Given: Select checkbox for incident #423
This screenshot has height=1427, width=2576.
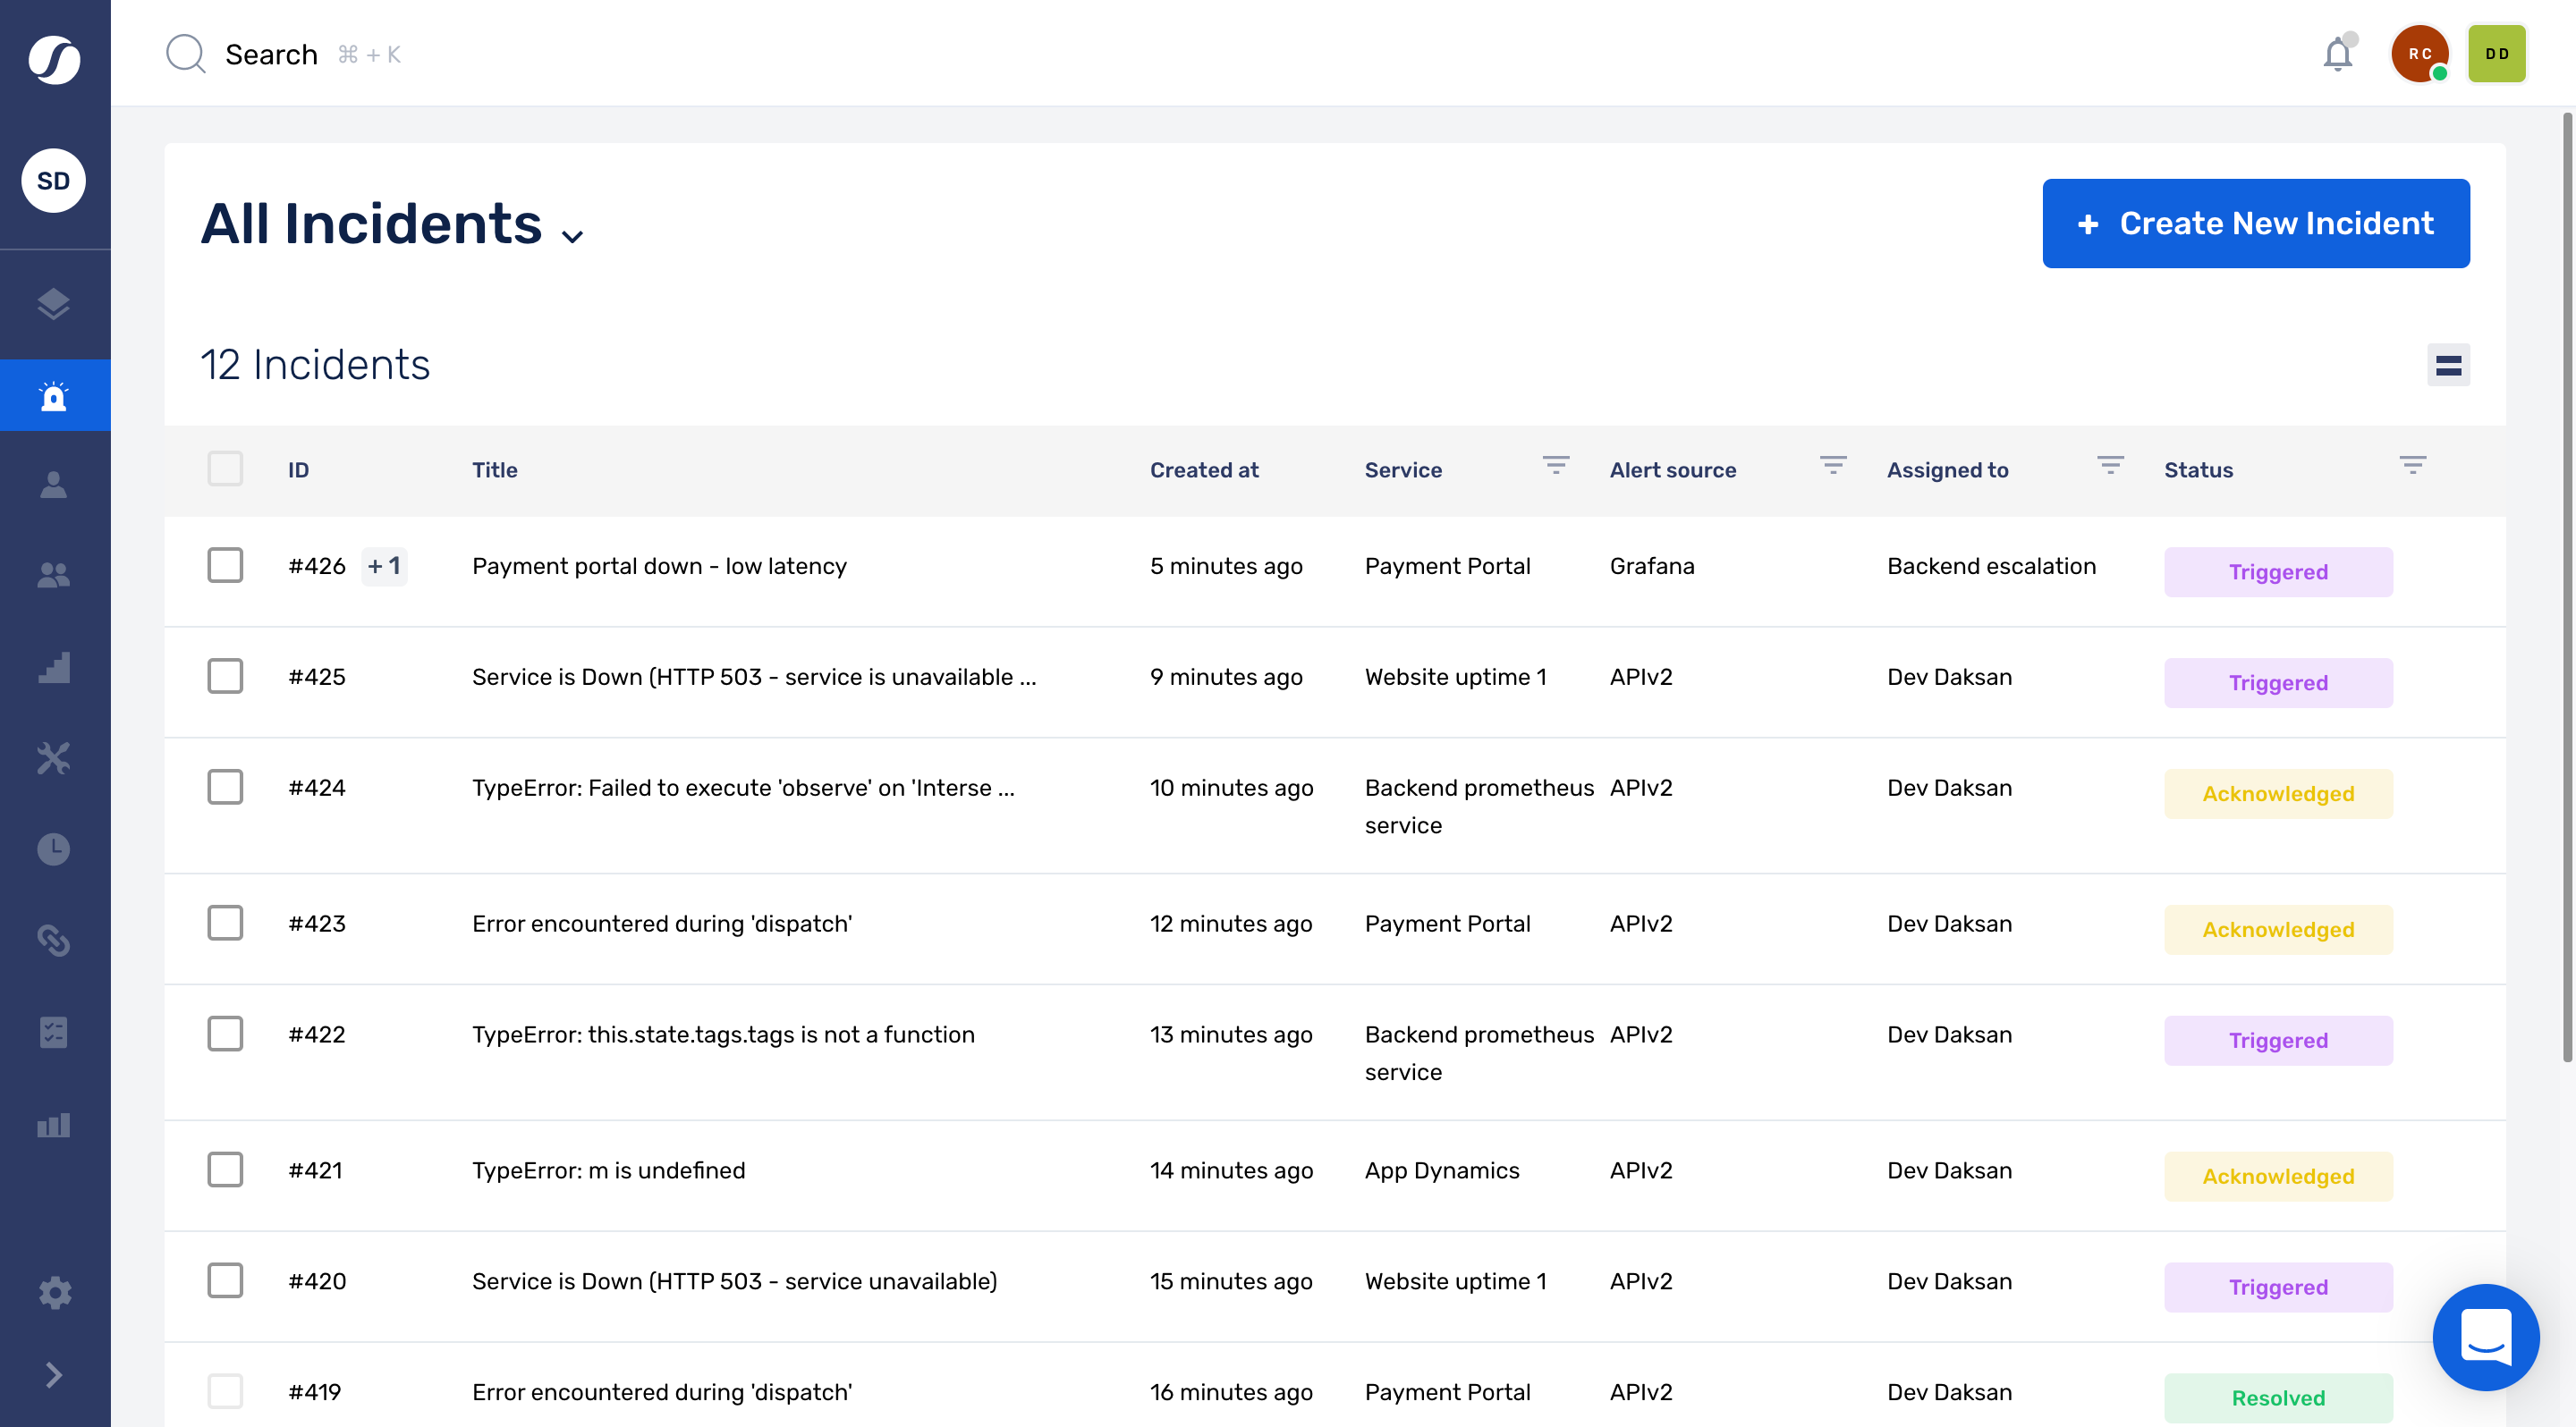Looking at the screenshot, I should click(x=225, y=924).
